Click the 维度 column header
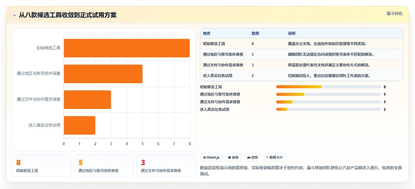Viewport: 415px width, 189px height. (207, 33)
